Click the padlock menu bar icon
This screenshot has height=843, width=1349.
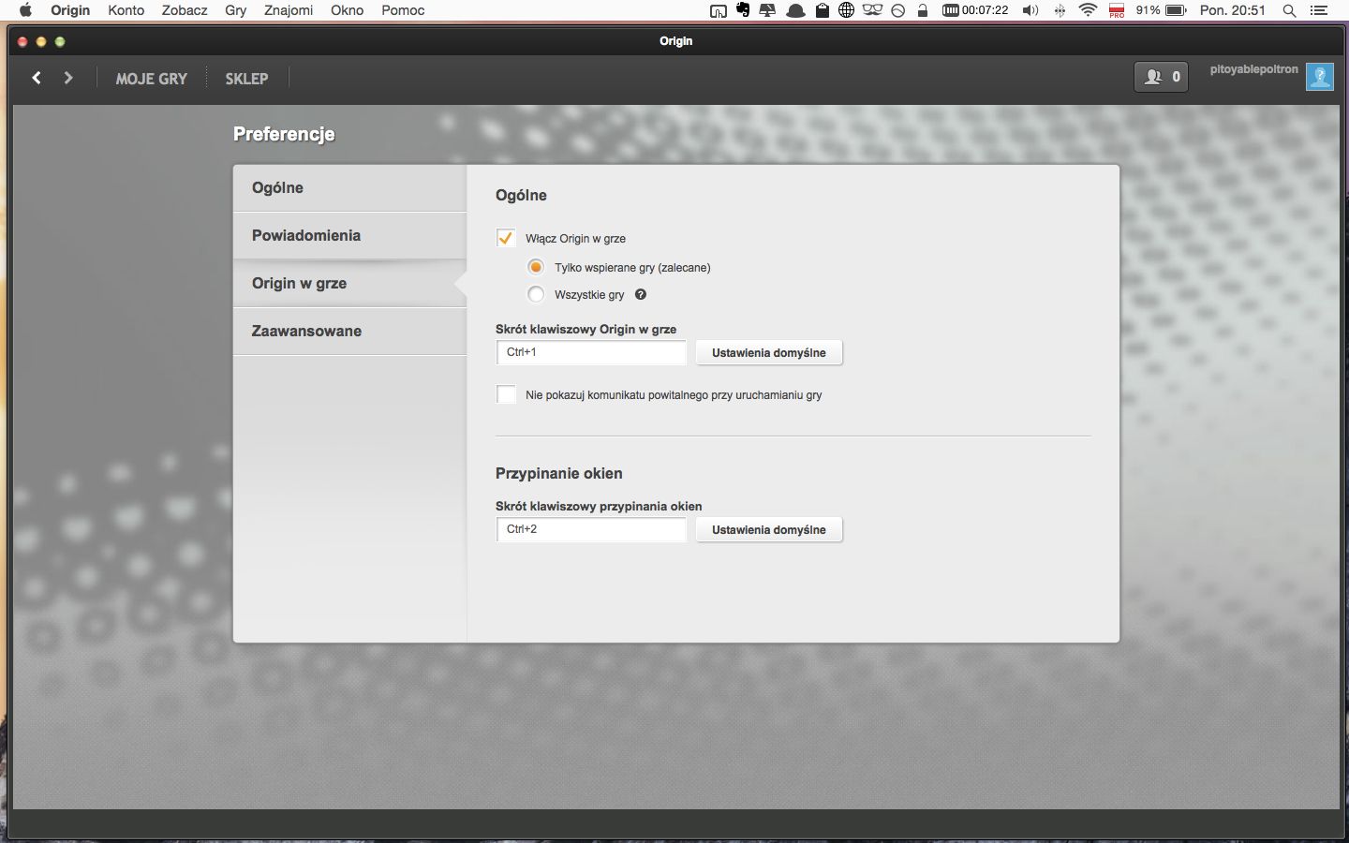tap(923, 10)
